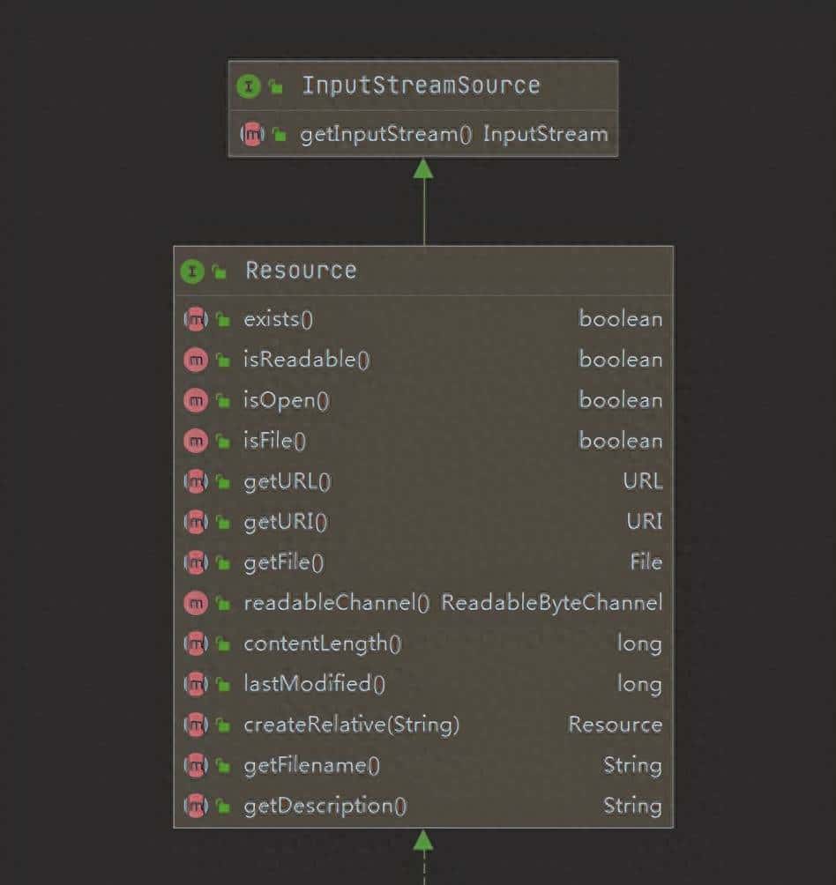Screen dimensions: 836x885
Task: Click the green lock icon beside getFilename()
Action: 223,766
